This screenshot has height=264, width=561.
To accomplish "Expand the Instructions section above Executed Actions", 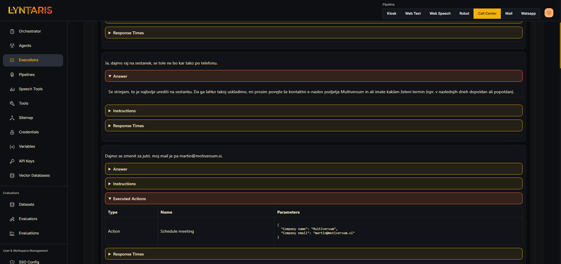I will click(x=124, y=184).
